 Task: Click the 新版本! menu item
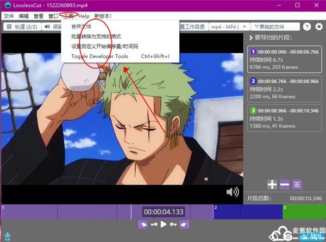(x=103, y=16)
